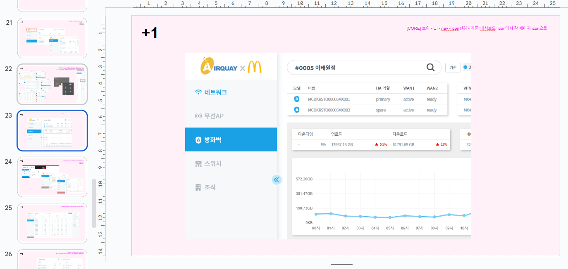Click the switch icon beside 스위치
The height and width of the screenshot is (269, 568).
pos(198,164)
